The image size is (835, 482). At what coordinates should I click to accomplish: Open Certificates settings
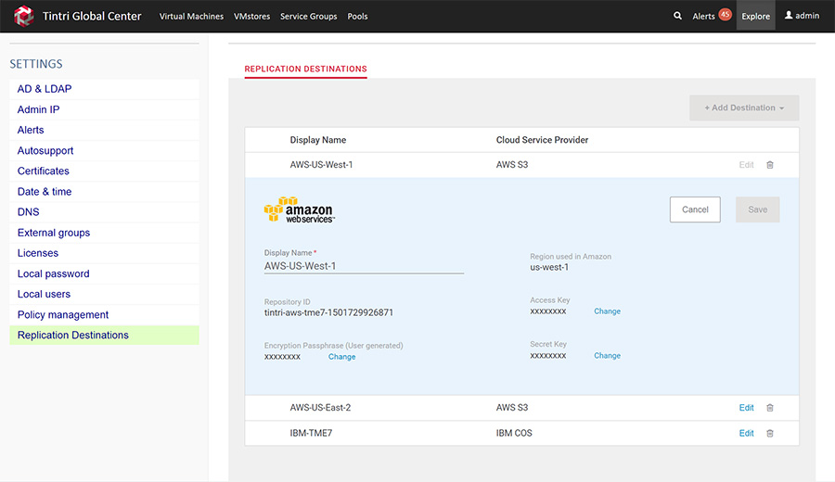104,171
